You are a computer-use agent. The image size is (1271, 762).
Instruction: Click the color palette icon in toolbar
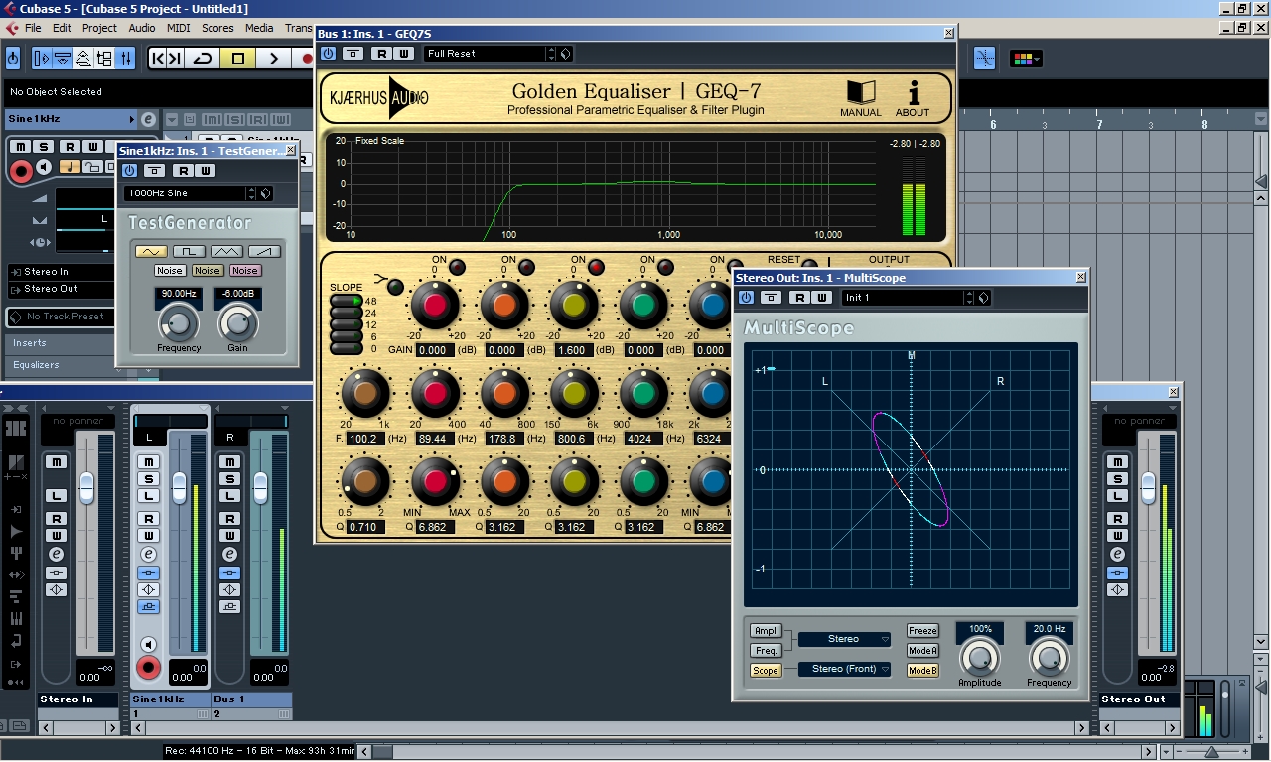pyautogui.click(x=1026, y=59)
